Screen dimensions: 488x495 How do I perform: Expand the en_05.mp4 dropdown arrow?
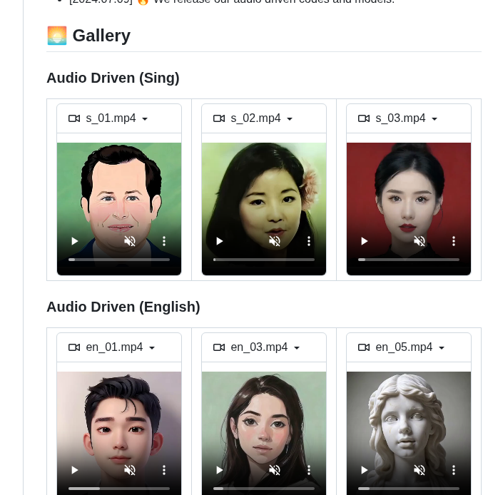point(442,348)
